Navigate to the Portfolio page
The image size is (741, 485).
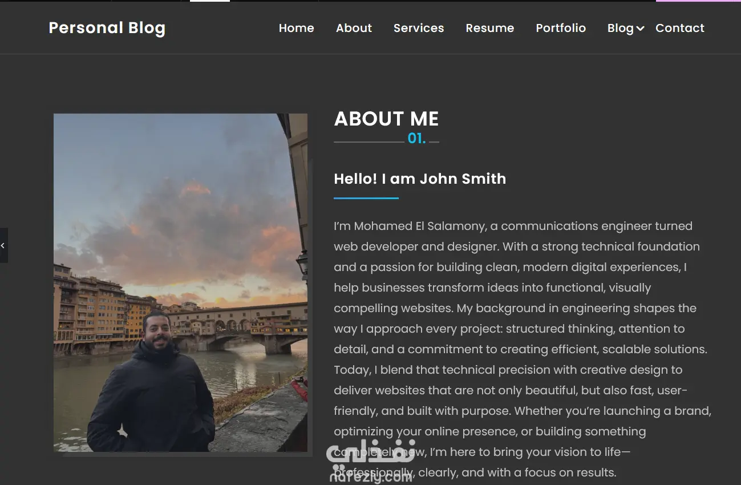561,28
